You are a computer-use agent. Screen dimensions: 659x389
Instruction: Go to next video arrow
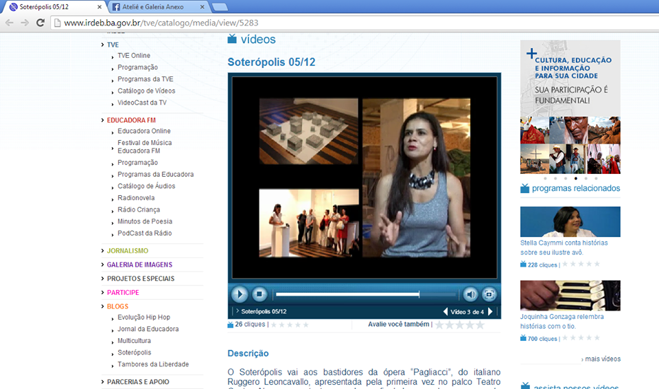point(490,312)
